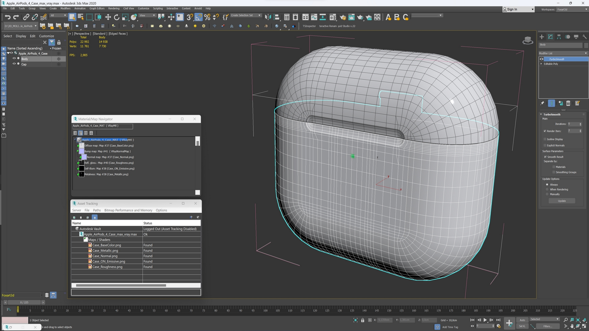Select the When Rendering radio option
This screenshot has height=331, width=589.
tap(547, 189)
